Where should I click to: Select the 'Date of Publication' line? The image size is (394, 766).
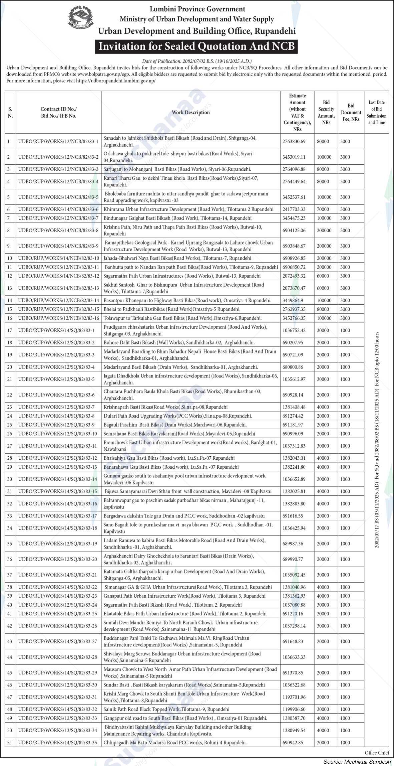click(196, 61)
